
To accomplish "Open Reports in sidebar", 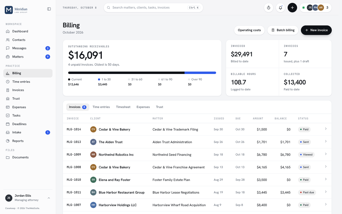I will click(28, 141).
